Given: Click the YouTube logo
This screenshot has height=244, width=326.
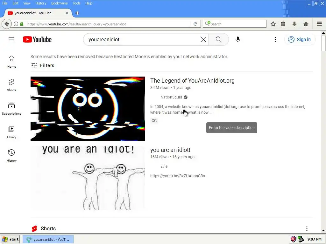Looking at the screenshot, I should coord(37,39).
